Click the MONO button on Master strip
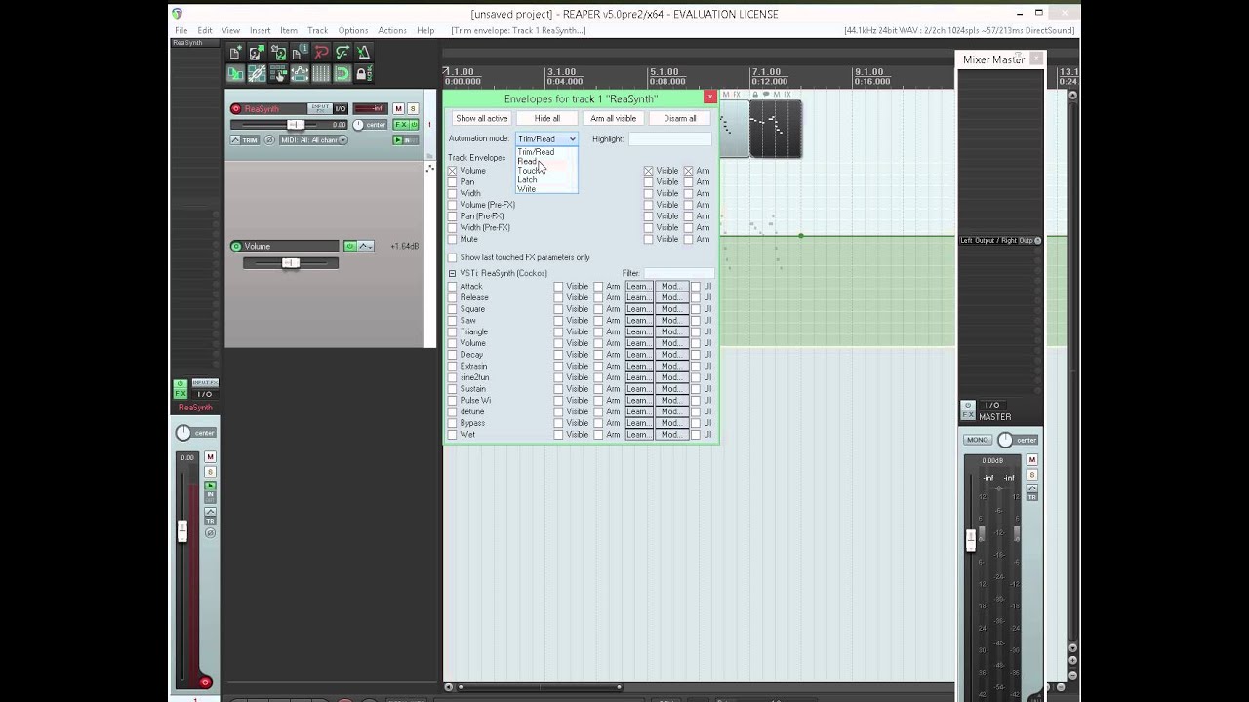1249x702 pixels. pos(977,440)
